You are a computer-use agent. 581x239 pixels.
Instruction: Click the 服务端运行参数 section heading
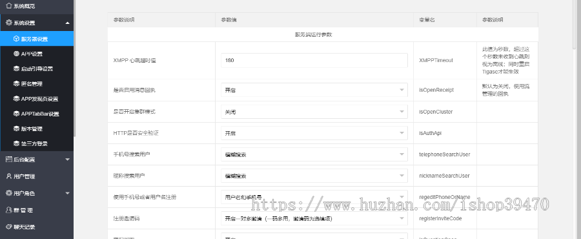[313, 35]
